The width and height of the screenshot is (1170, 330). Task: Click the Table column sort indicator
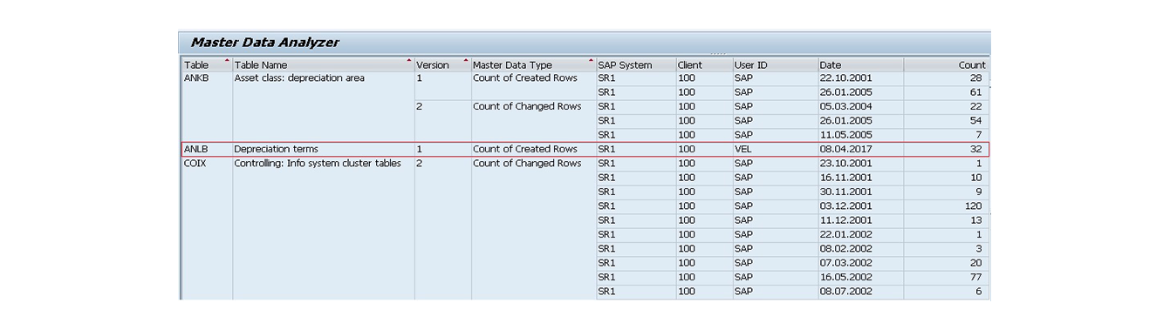[x=228, y=60]
